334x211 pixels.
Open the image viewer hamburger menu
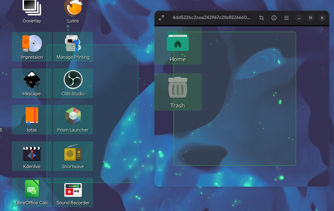click(287, 18)
